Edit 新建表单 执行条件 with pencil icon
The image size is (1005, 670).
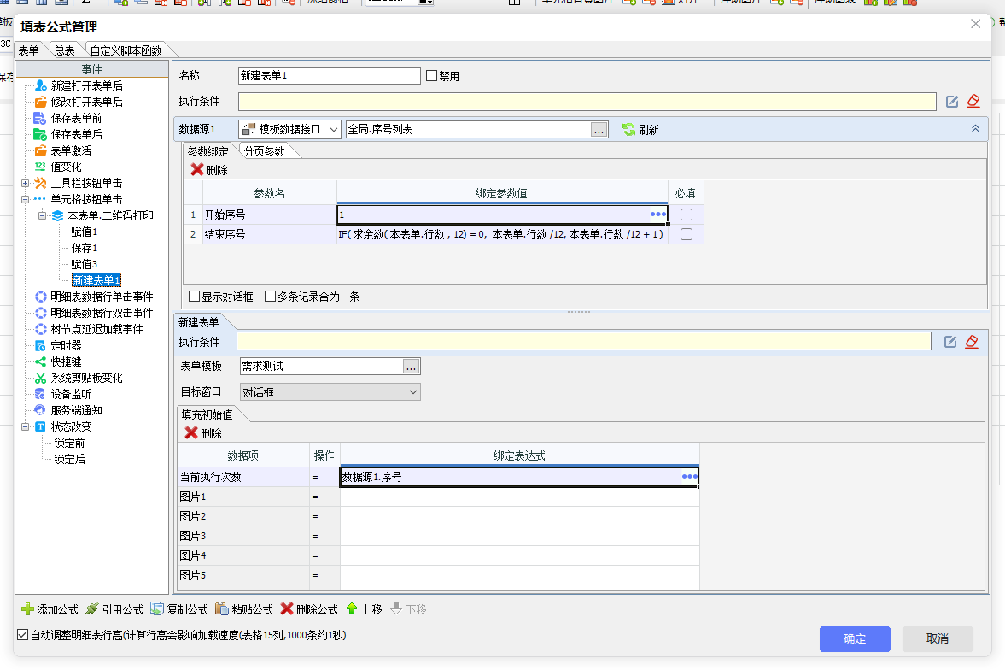click(949, 342)
